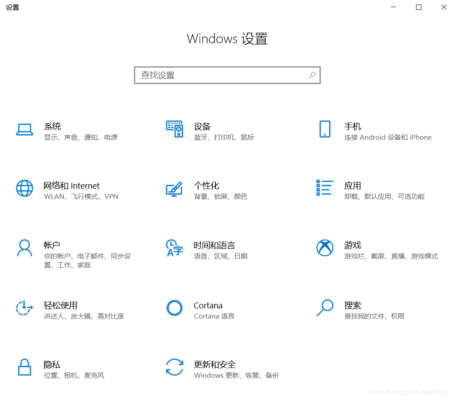Click the padlock icon for 隐私
Screen dimensions: 453x400
(24, 368)
